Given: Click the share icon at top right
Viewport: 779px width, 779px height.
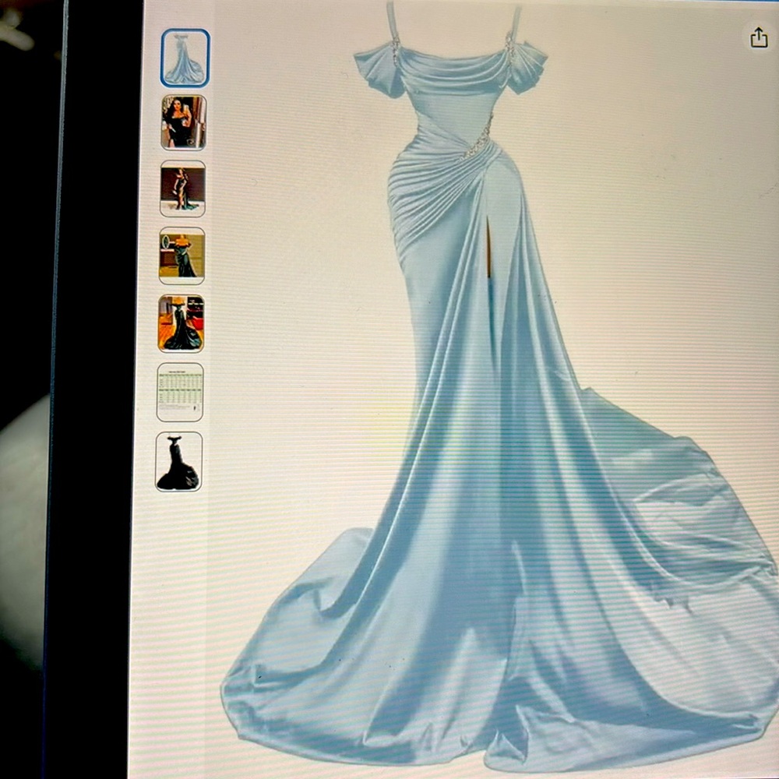Looking at the screenshot, I should [759, 37].
